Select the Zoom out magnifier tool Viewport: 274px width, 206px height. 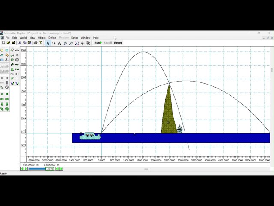[71, 43]
